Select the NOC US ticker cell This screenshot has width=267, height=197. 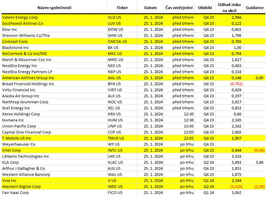(116, 102)
